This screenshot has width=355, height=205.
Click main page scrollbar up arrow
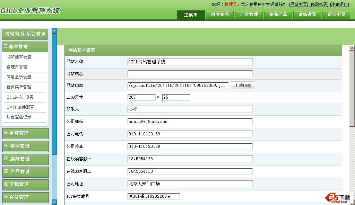click(x=352, y=48)
